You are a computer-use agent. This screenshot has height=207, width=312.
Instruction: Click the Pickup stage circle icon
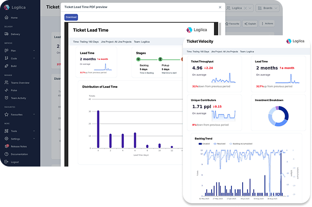[160, 59]
